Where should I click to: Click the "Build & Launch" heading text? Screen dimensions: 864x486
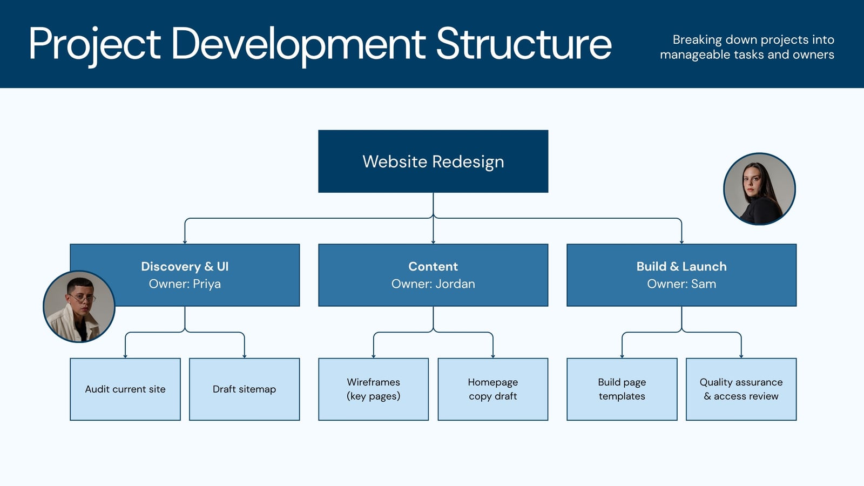pyautogui.click(x=681, y=266)
